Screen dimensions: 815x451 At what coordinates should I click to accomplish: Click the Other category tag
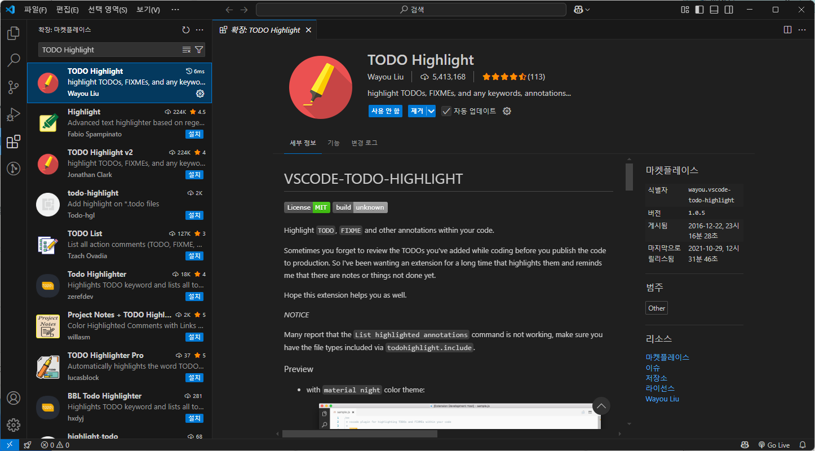tap(657, 308)
